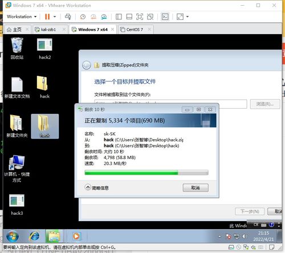Close the kali-zzb1 tab
This screenshot has width=285, height=253.
[64, 30]
